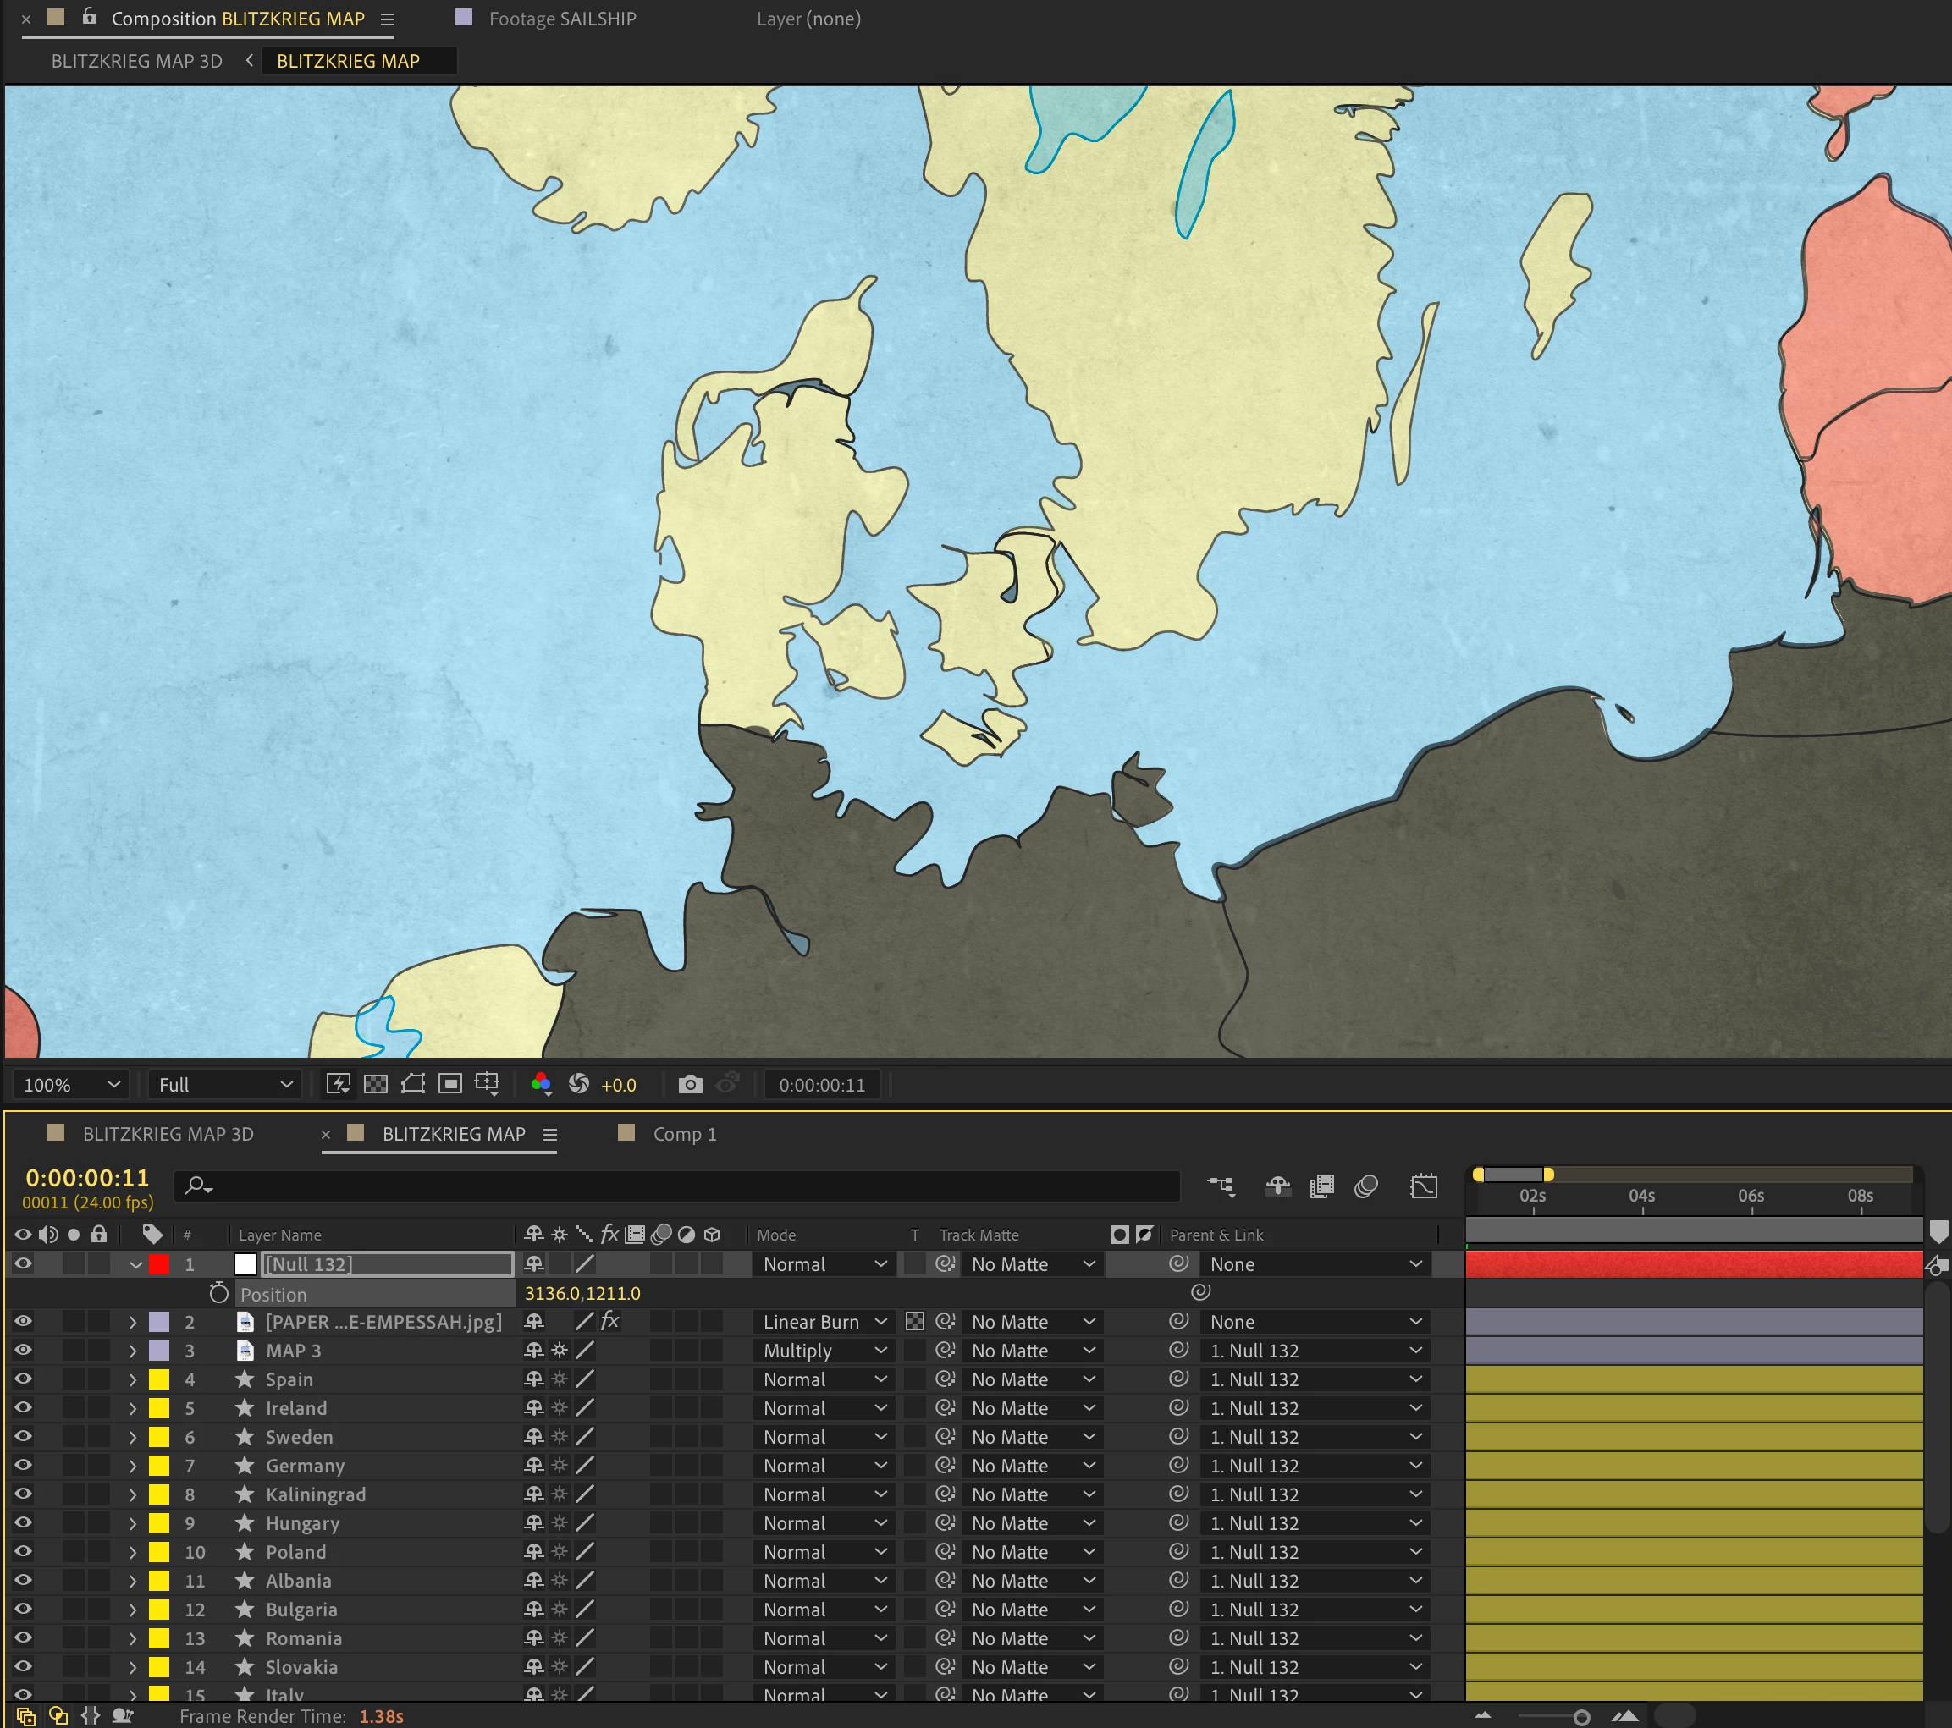Expand the Poland layer properties
1952x1728 pixels.
pos(133,1552)
